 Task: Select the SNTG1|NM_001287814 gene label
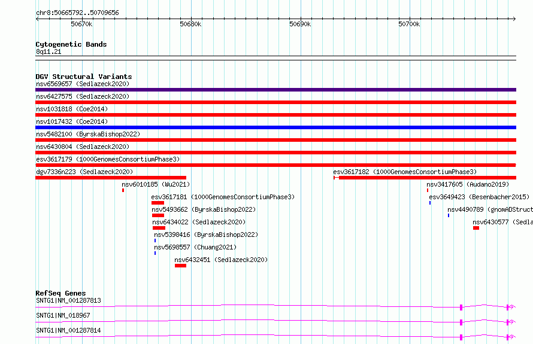coord(68,330)
